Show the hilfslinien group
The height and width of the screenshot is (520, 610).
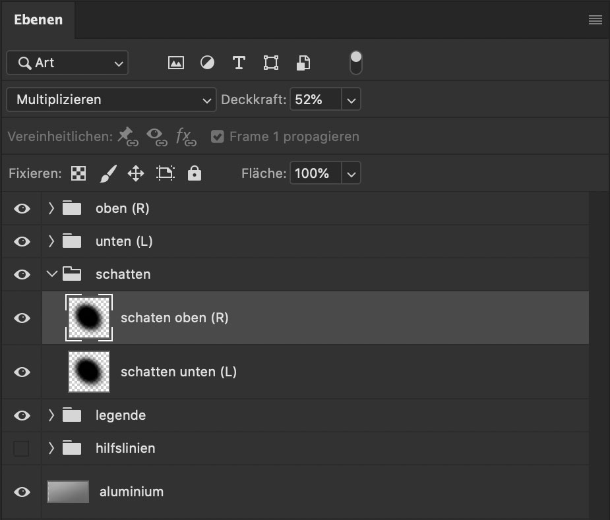tap(21, 448)
